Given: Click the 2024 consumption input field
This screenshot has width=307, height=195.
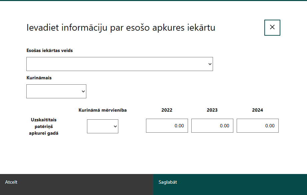Looking at the screenshot, I should pyautogui.click(x=257, y=126).
